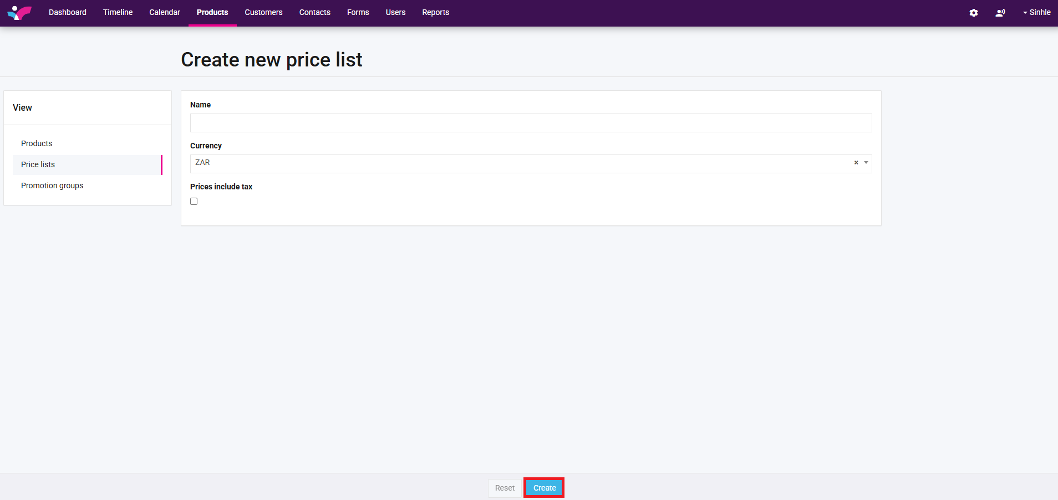Viewport: 1058px width, 500px height.
Task: Click the app logo icon
Action: coord(19,13)
